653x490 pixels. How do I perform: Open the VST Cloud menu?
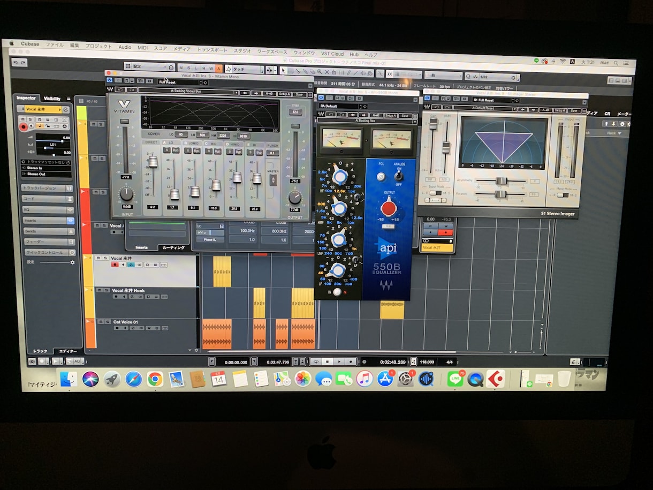332,54
